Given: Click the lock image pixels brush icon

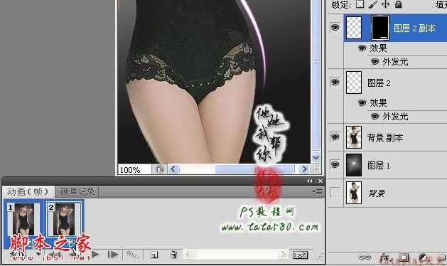Looking at the screenshot, I should point(373,4).
